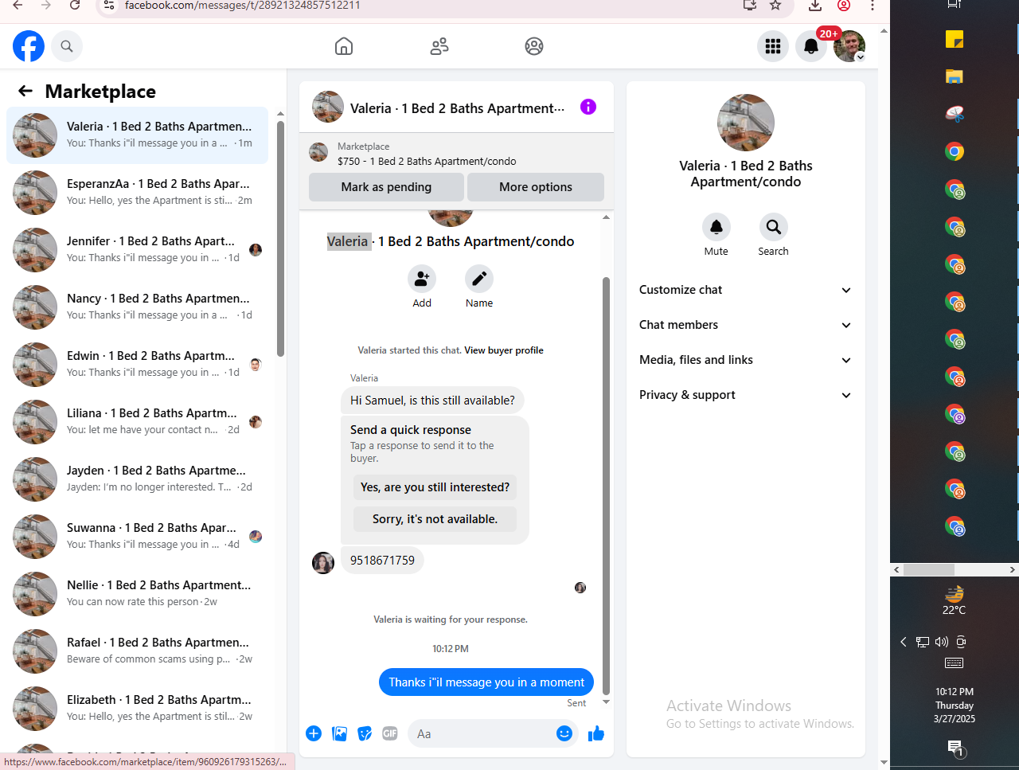Open the notifications bell with 20+ badge
Viewport: 1019px width, 770px height.
tap(811, 46)
